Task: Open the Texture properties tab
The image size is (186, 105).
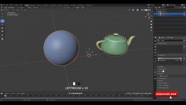Action: pyautogui.click(x=155, y=78)
